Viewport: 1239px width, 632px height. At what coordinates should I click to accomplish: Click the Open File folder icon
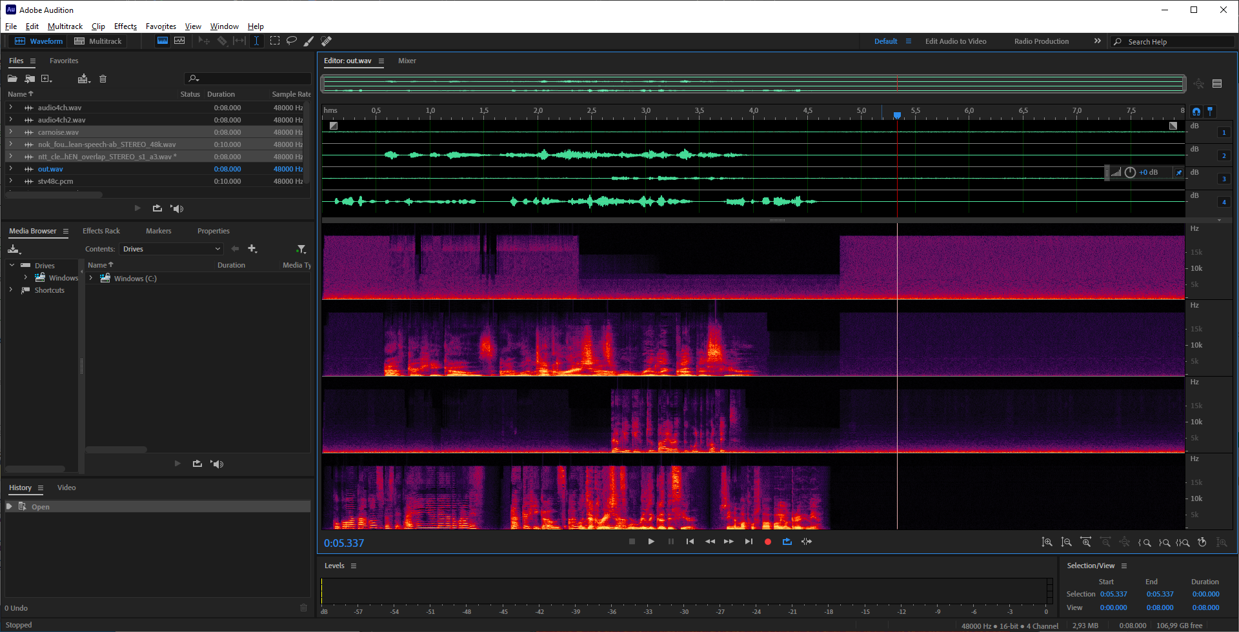(x=12, y=79)
